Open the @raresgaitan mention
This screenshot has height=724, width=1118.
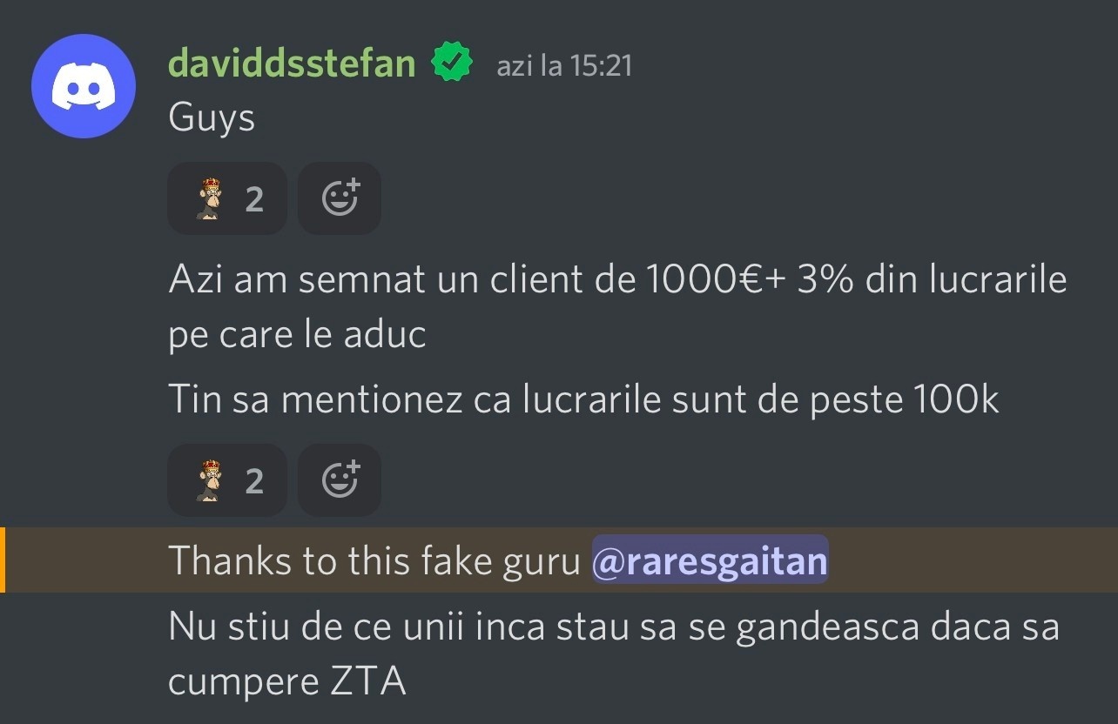(710, 560)
